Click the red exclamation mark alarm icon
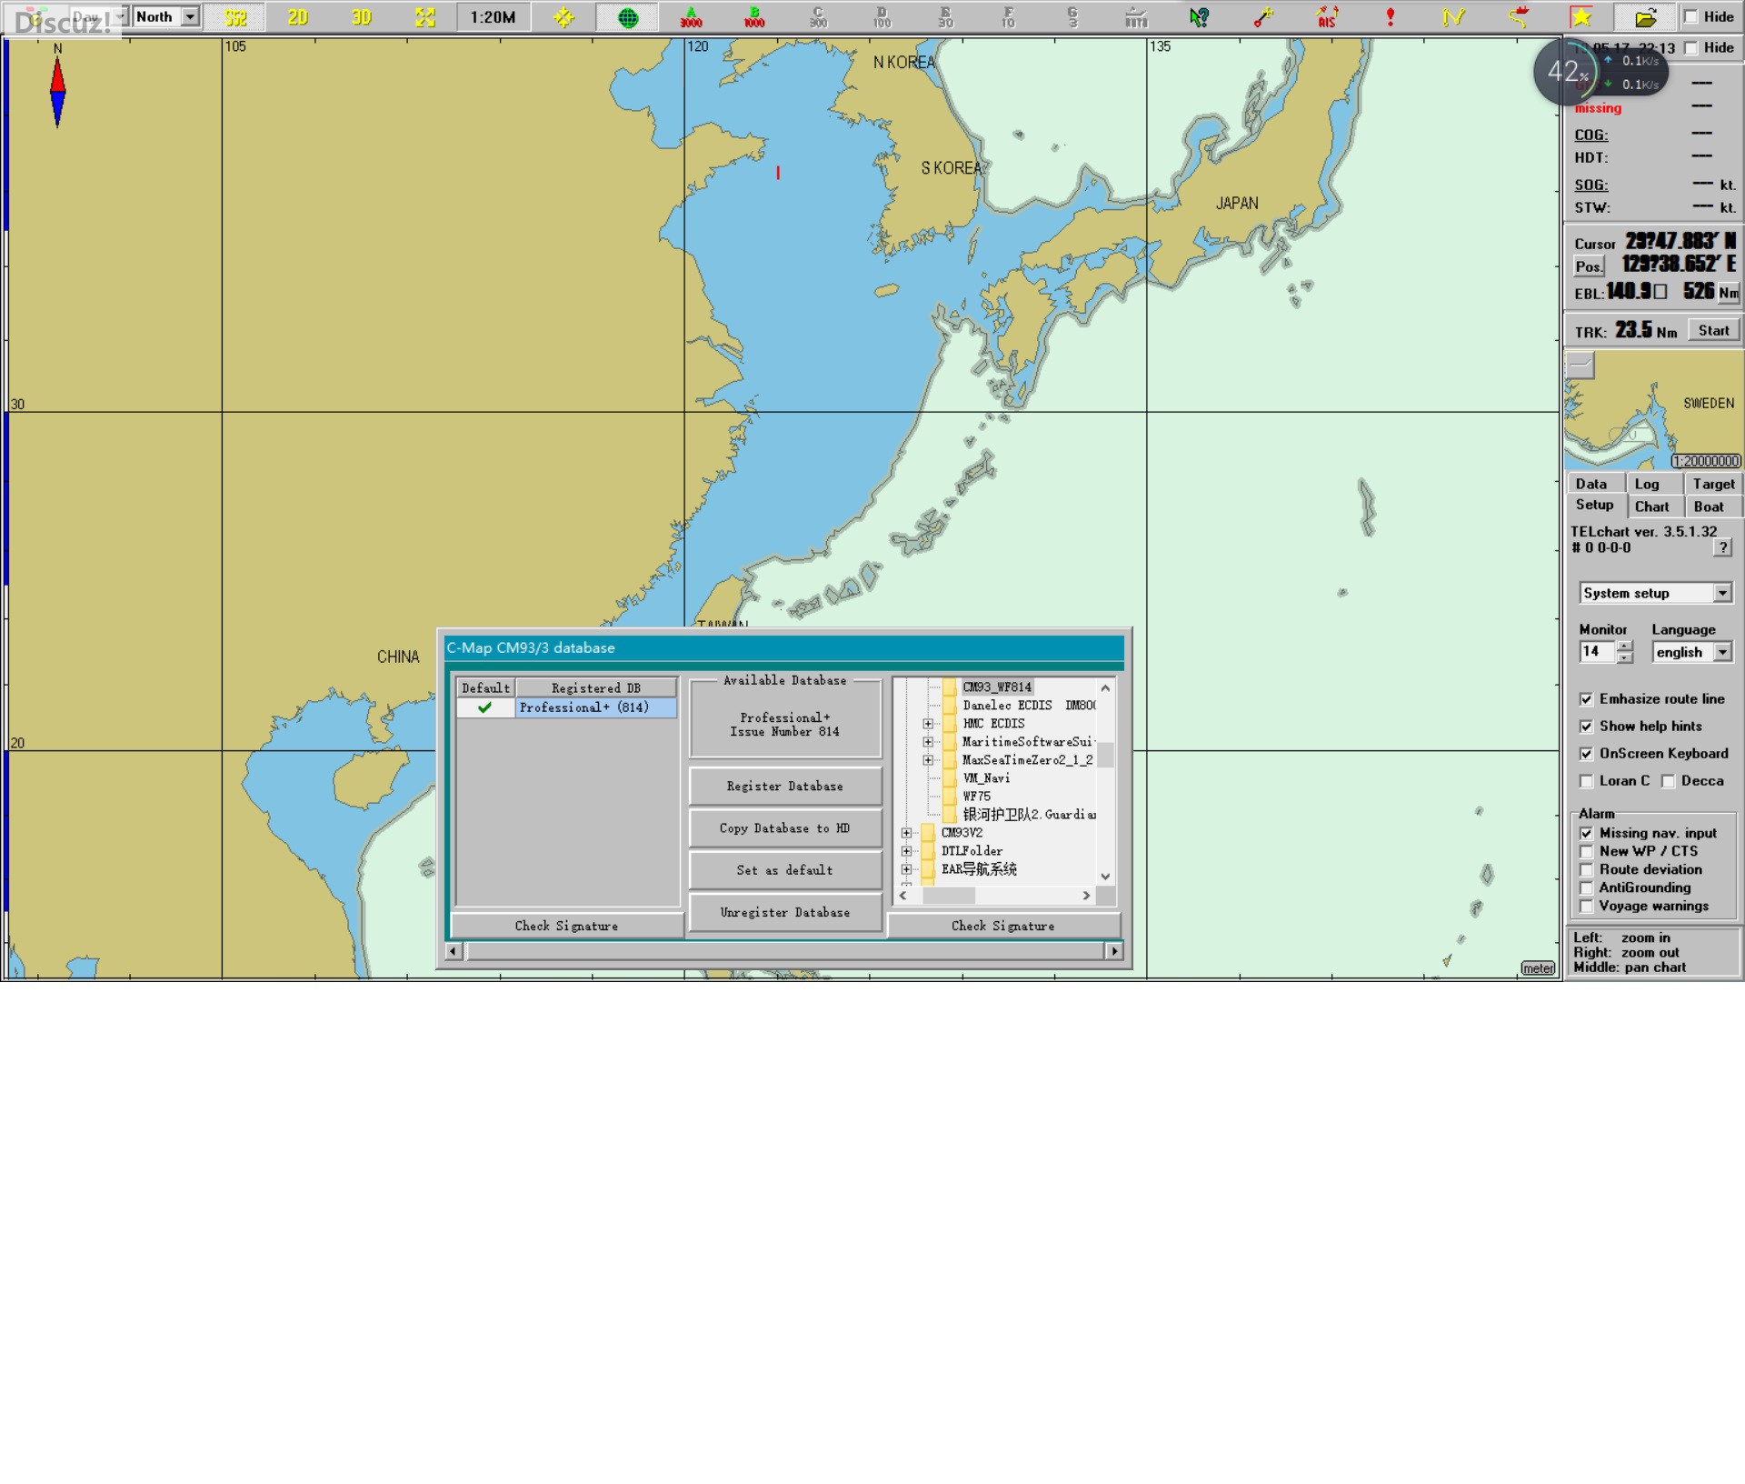This screenshot has width=1745, height=1484. pos(1391,17)
